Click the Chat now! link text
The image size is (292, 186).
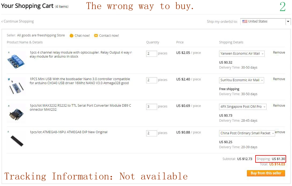[x=82, y=36]
